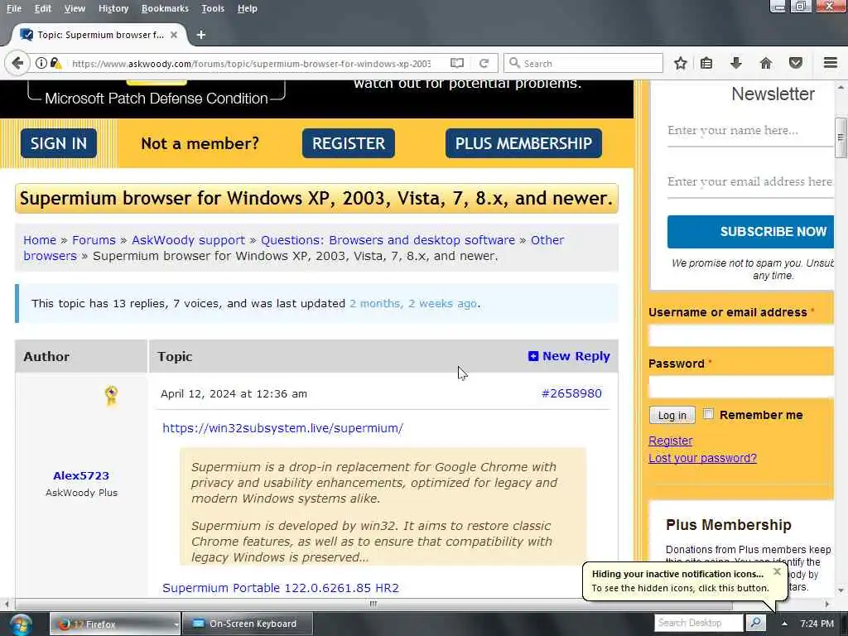
Task: Click the horizontal scrollbar thumb
Action: click(373, 604)
